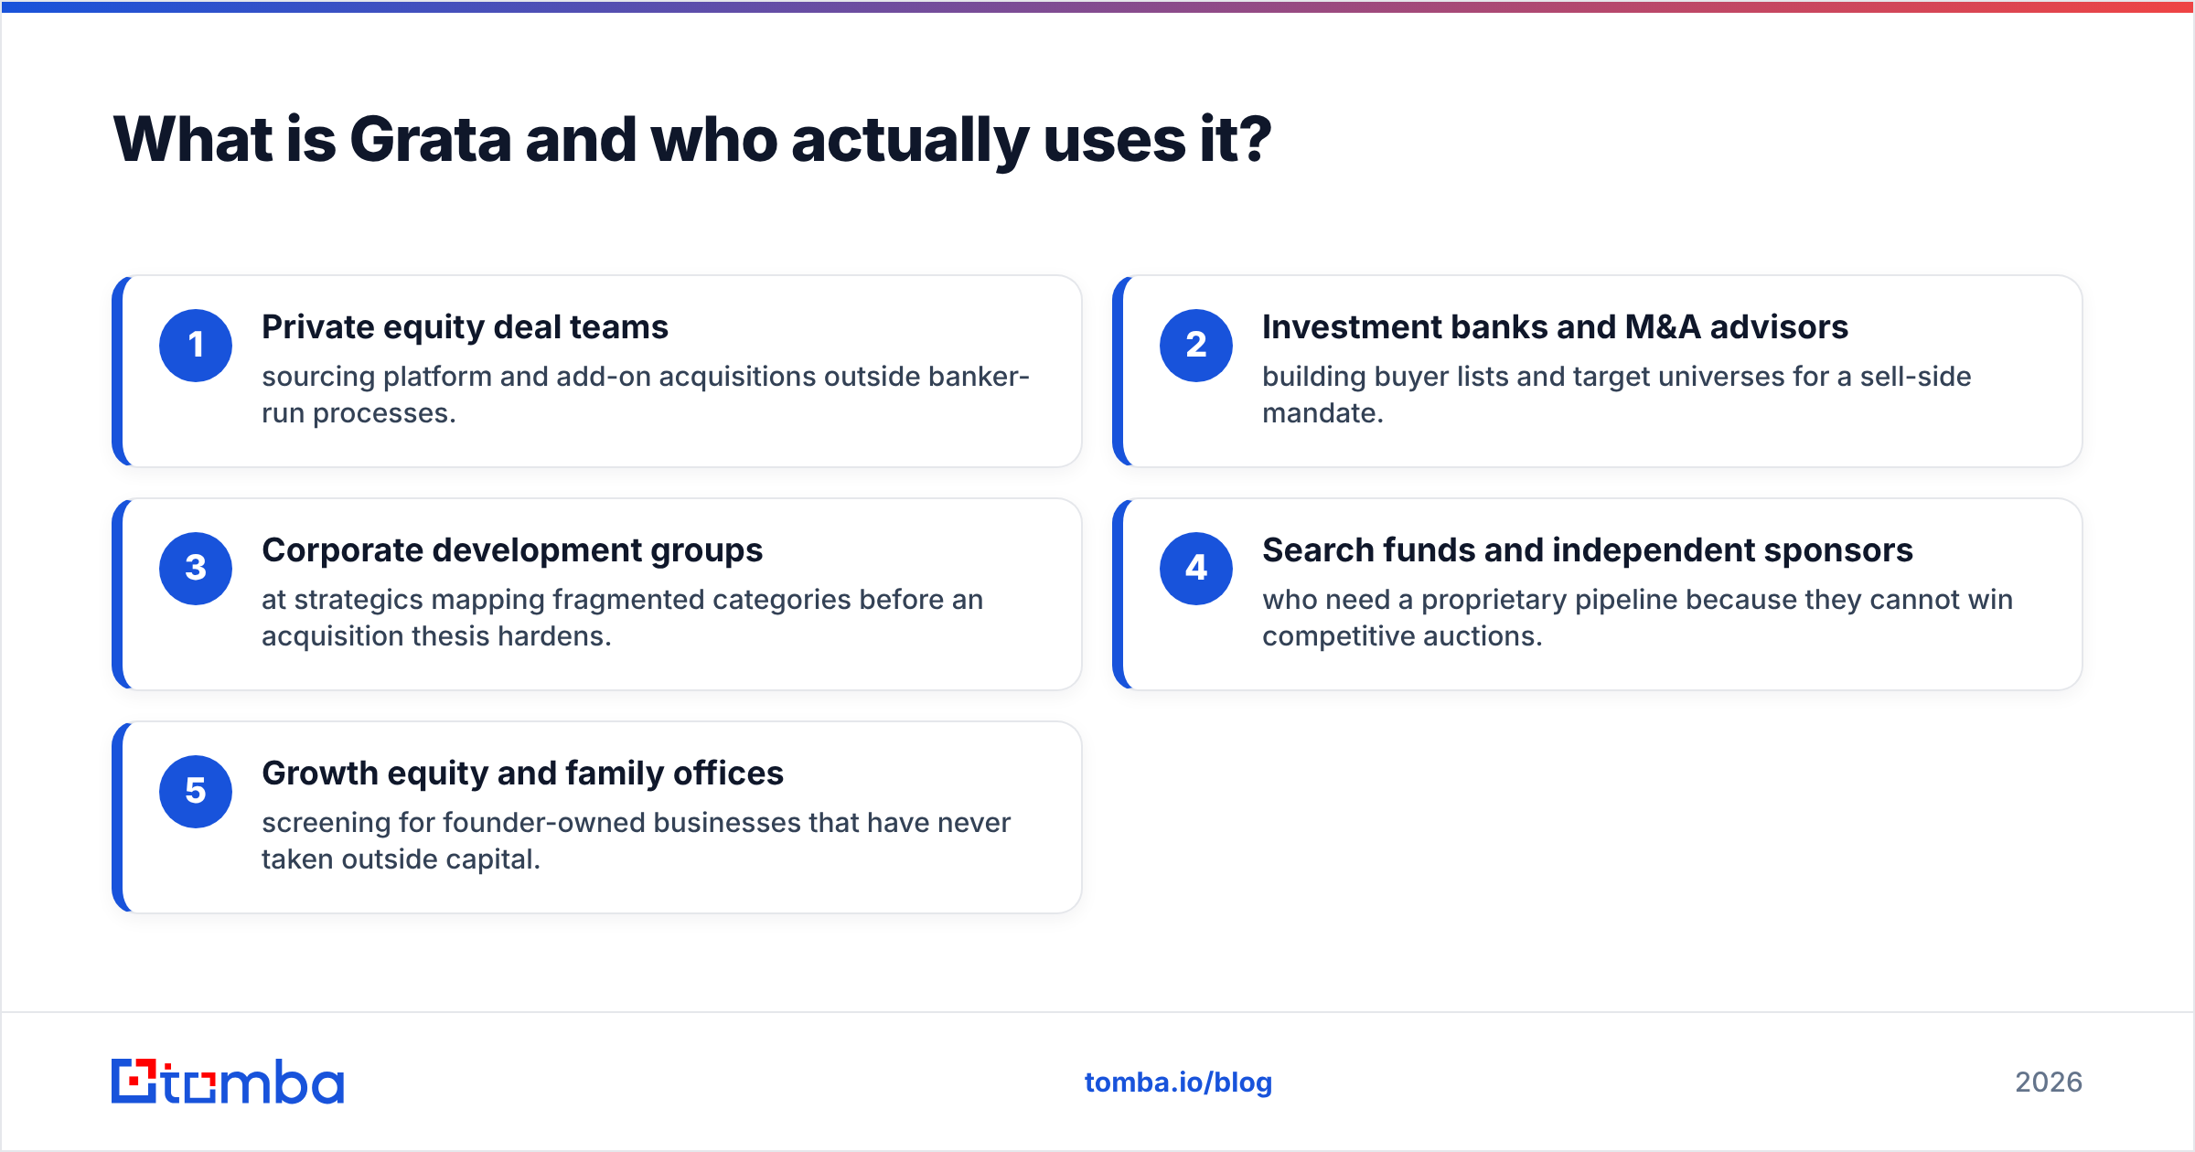Click "Growth equity and family offices" title
The width and height of the screenshot is (2195, 1152).
[522, 773]
